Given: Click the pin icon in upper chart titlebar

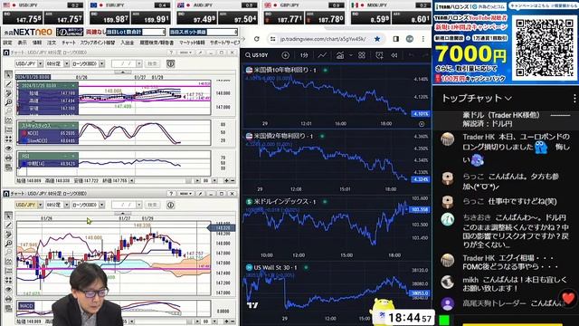Looking at the screenshot, I should (200, 53).
